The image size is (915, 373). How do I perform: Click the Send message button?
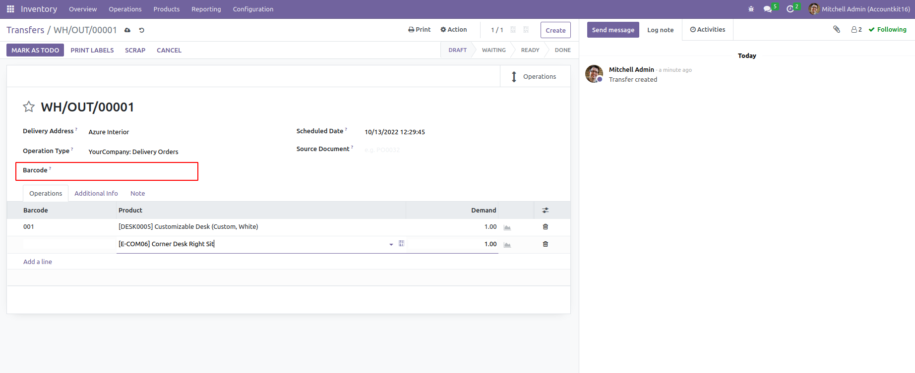pyautogui.click(x=613, y=30)
